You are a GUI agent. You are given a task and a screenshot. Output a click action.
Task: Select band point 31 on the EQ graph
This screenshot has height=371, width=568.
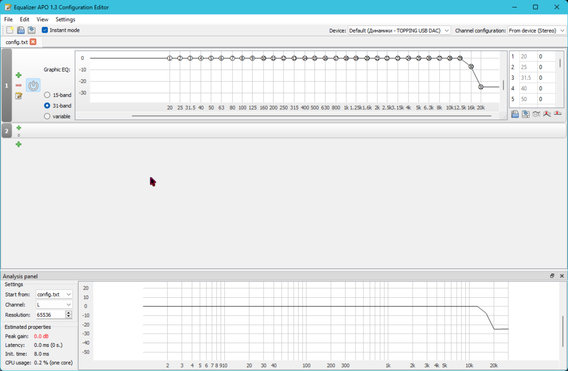481,87
